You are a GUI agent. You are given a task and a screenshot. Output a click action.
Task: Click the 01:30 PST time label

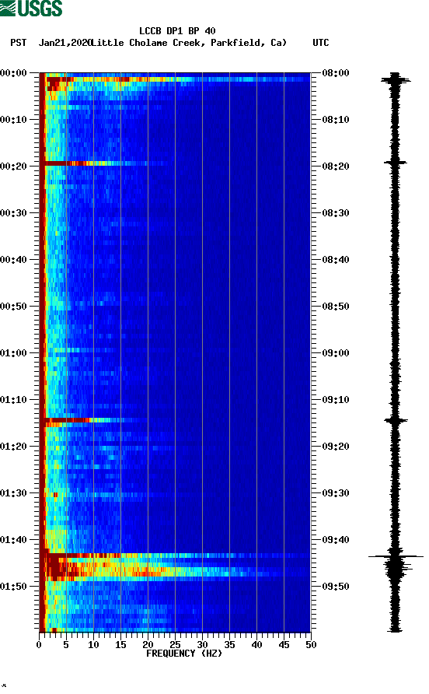13,493
